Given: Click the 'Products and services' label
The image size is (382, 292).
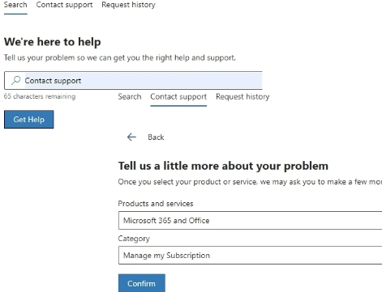Looking at the screenshot, I should tap(156, 203).
